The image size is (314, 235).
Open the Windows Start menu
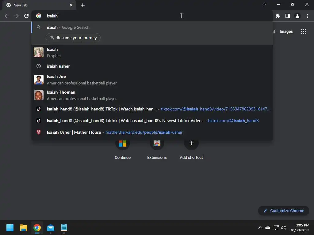pyautogui.click(x=10, y=228)
